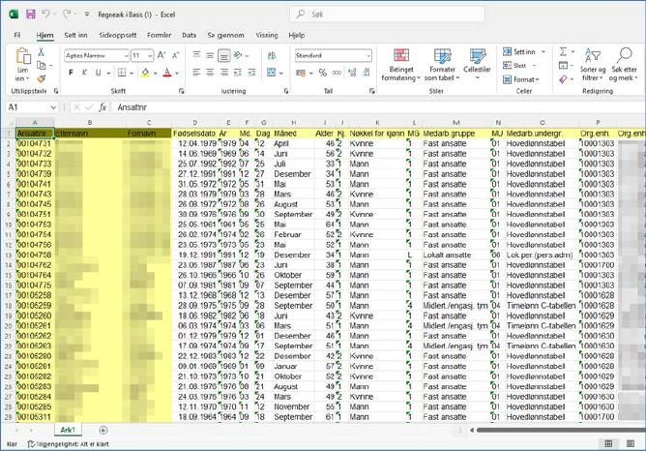Toggle underline formatting (U)

pos(98,73)
